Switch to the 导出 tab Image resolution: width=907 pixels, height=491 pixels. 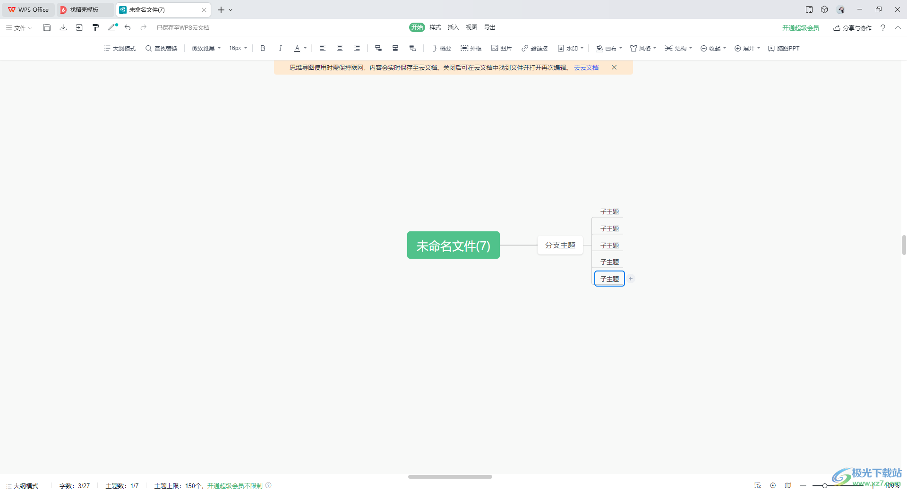(490, 27)
